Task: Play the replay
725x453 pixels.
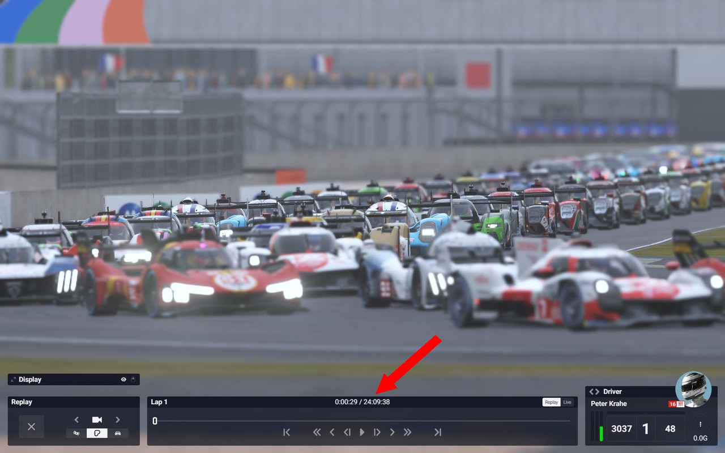Action: click(362, 432)
